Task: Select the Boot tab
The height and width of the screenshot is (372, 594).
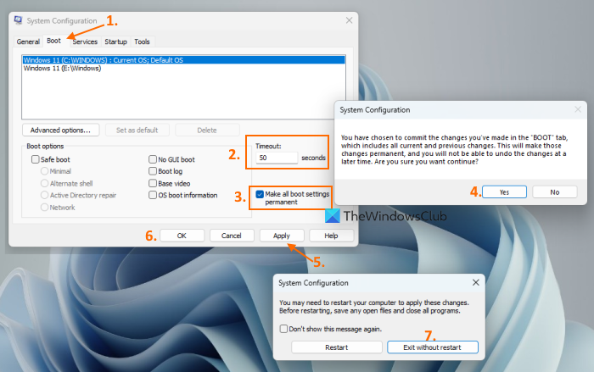Action: (53, 41)
